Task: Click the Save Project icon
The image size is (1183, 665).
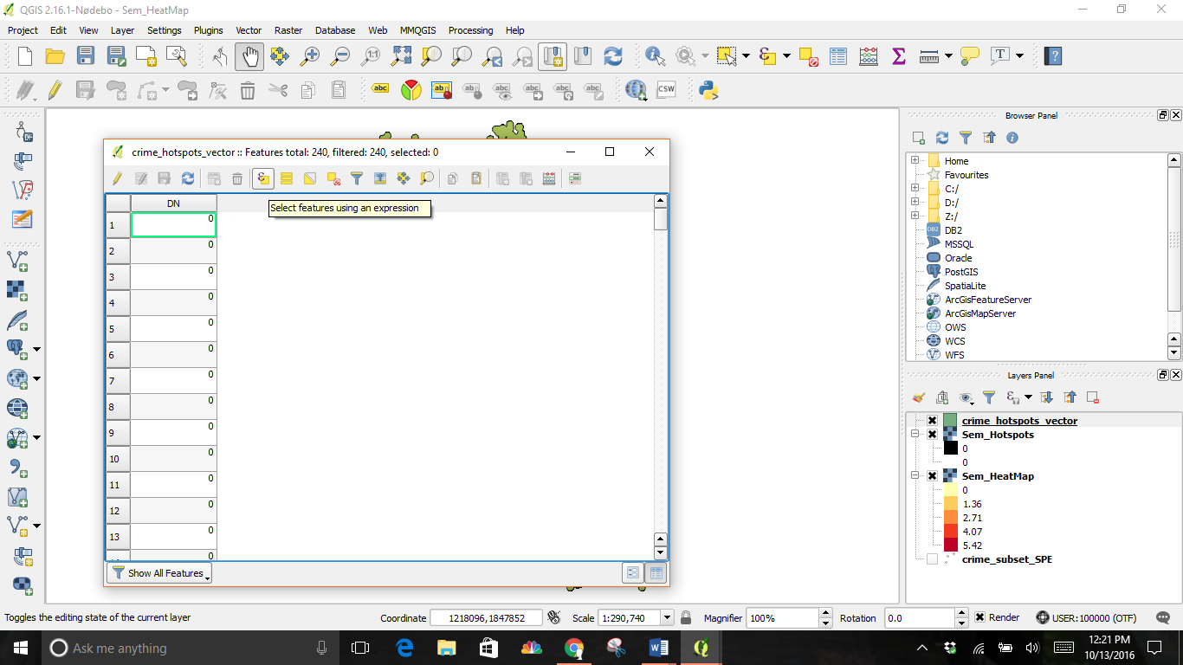Action: (85, 56)
